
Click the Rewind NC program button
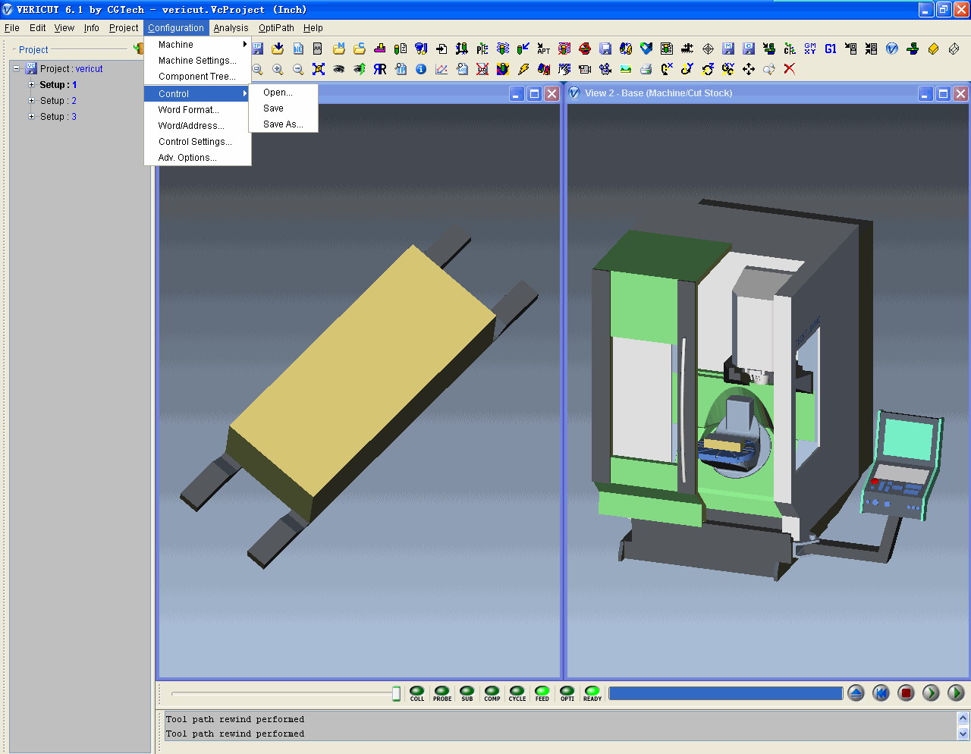click(x=881, y=693)
